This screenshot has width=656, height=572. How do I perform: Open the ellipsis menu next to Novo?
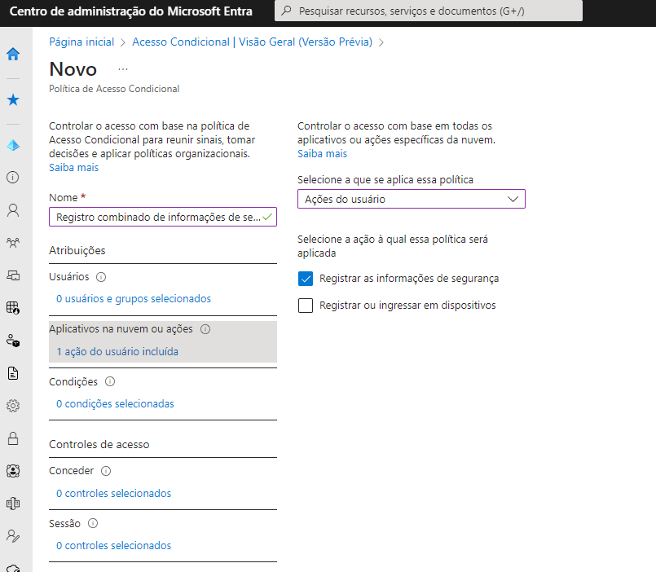point(123,69)
